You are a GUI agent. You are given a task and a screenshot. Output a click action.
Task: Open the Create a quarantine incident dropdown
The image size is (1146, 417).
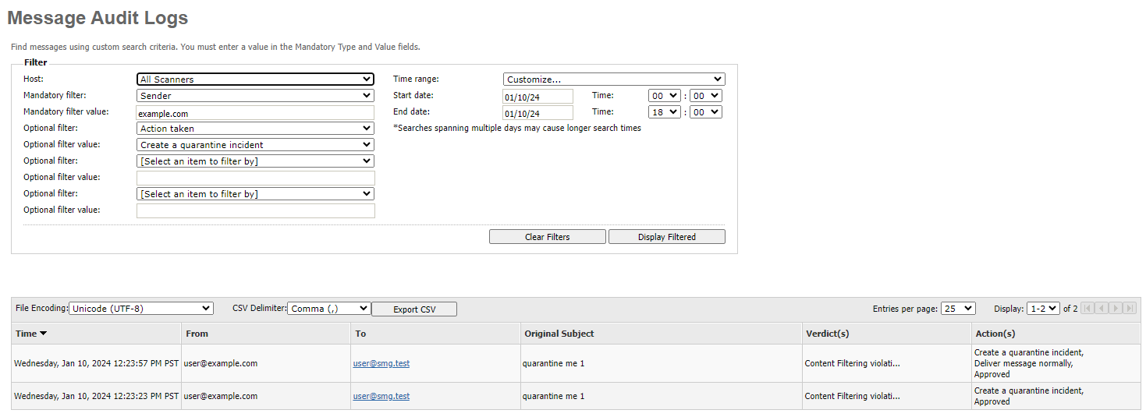[255, 145]
